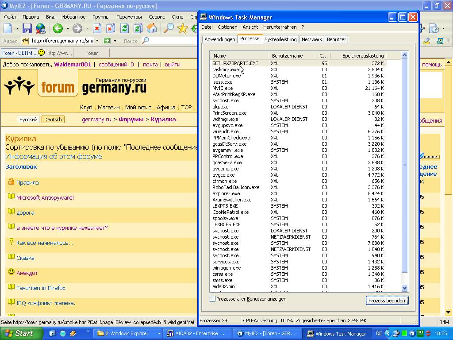The image size is (453, 340).
Task: Click the Start button on the taskbar
Action: click(x=21, y=333)
